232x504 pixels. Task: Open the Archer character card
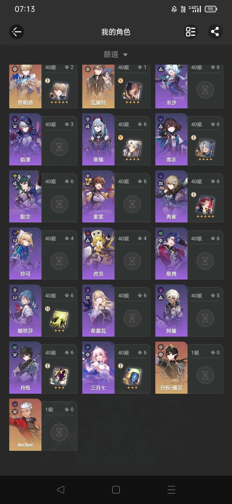43,425
